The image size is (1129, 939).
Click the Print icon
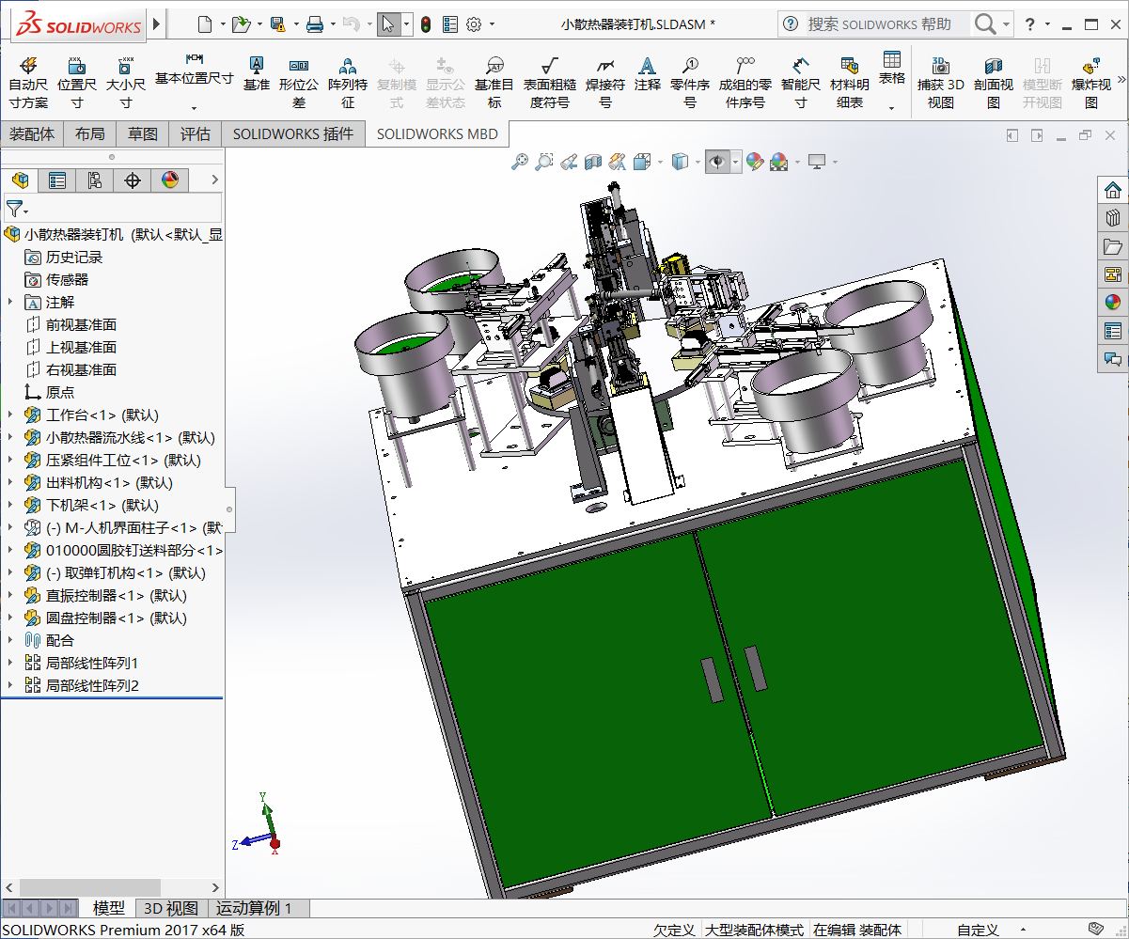(x=315, y=23)
